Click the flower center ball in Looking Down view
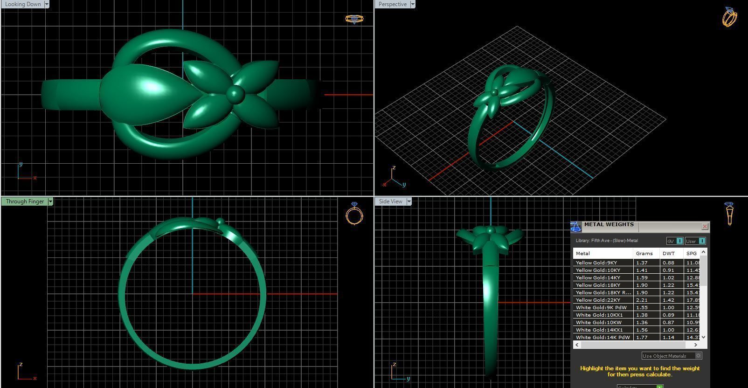748x388 pixels. pyautogui.click(x=235, y=94)
